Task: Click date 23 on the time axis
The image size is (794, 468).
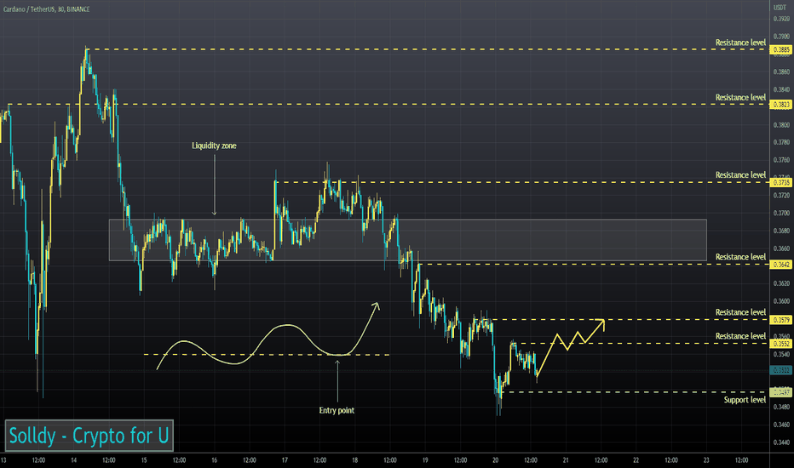Action: (x=706, y=460)
